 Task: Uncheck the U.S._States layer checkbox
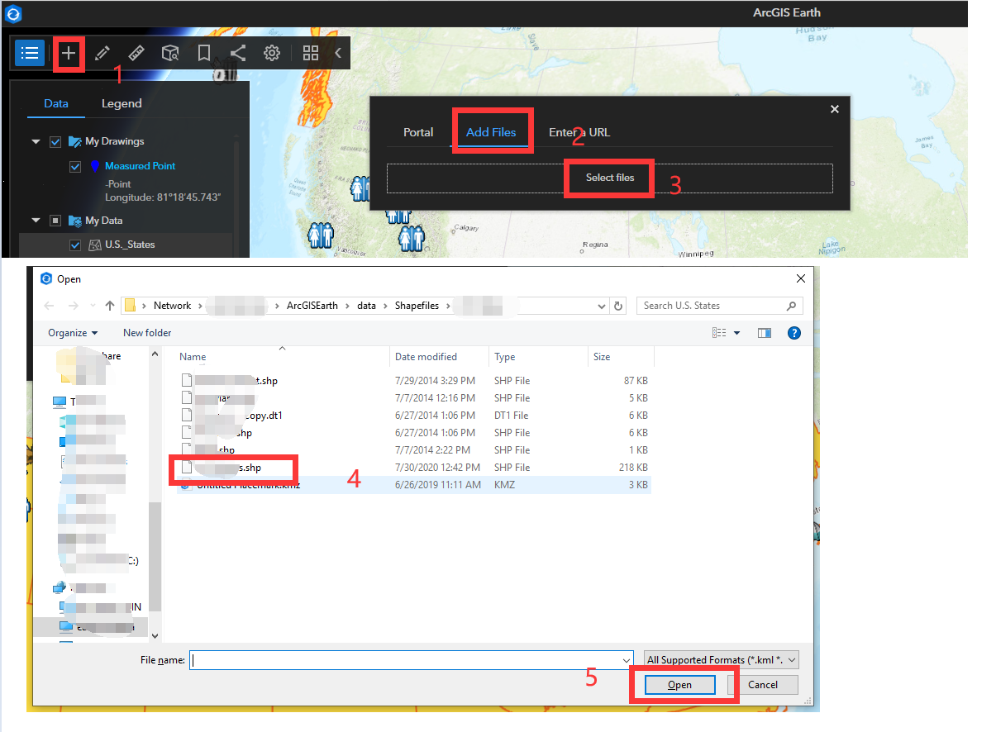pos(75,245)
